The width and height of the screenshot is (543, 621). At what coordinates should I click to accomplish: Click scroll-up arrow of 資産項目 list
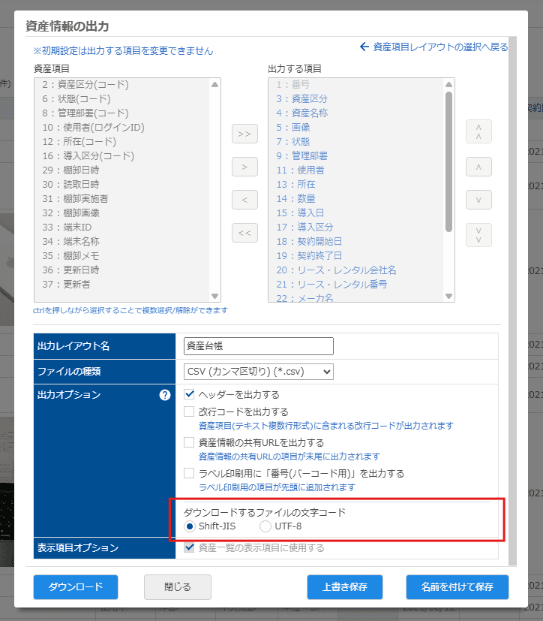[214, 84]
